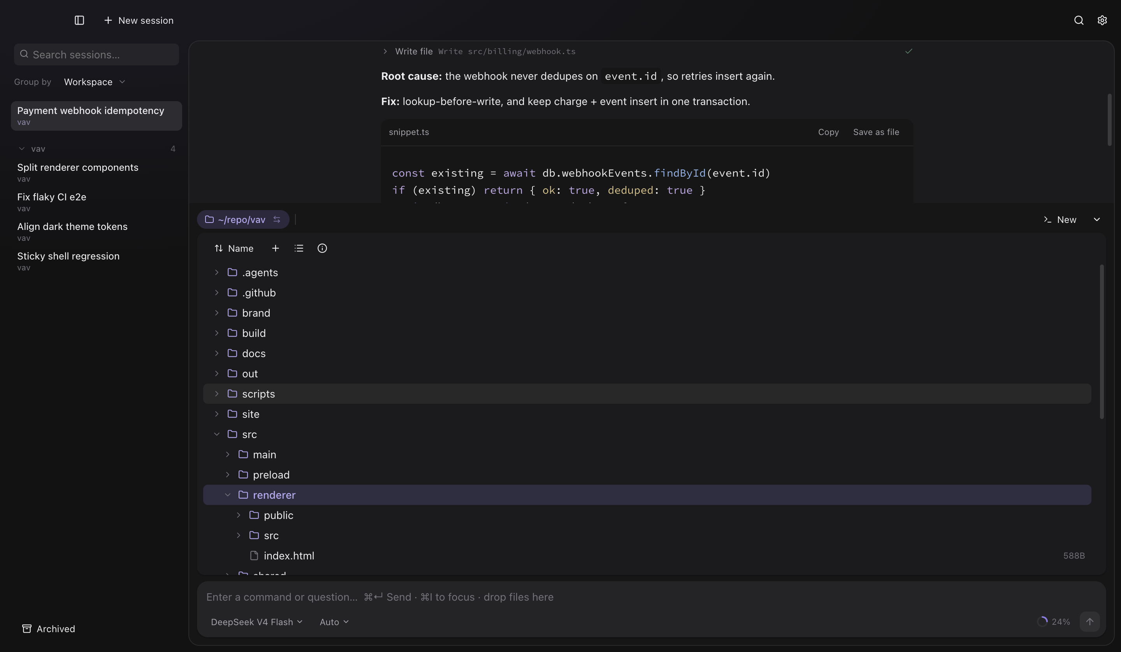This screenshot has height=652, width=1121.
Task: Click the ~/repo/vav folder chip
Action: 243,220
